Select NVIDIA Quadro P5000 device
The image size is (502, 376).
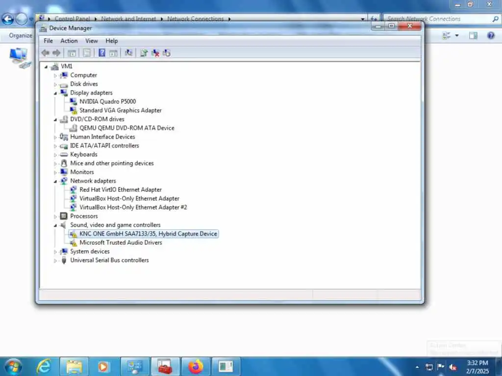click(107, 101)
